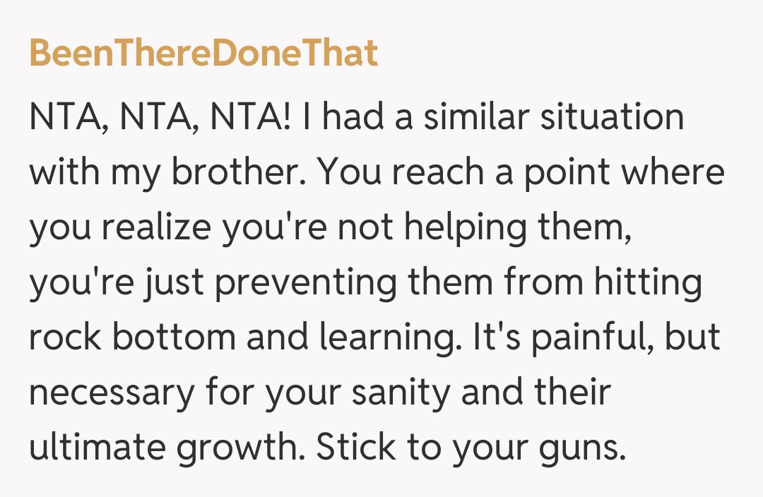Click the opening "NTA, NTA, NTA!" verdict text
The width and height of the screenshot is (763, 497).
pos(160,118)
